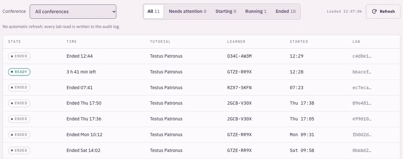
Task: Click learner GTZE-RR9X in the READY row
Action: [239, 72]
